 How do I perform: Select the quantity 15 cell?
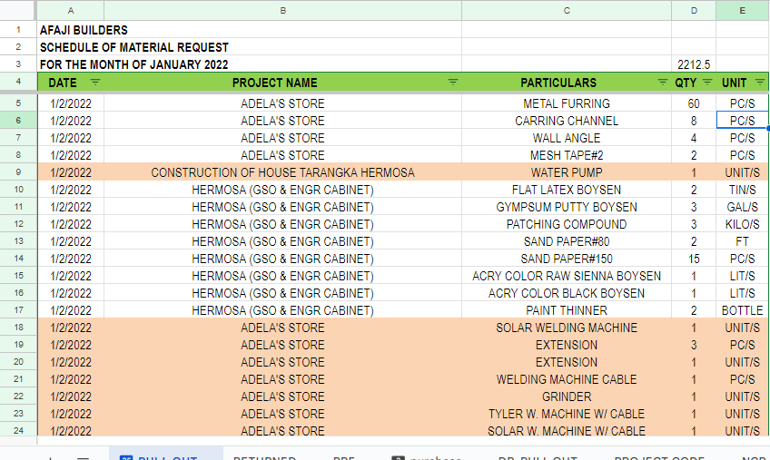pyautogui.click(x=694, y=259)
